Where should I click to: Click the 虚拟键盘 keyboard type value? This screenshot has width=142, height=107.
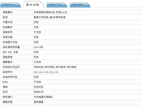(39, 102)
